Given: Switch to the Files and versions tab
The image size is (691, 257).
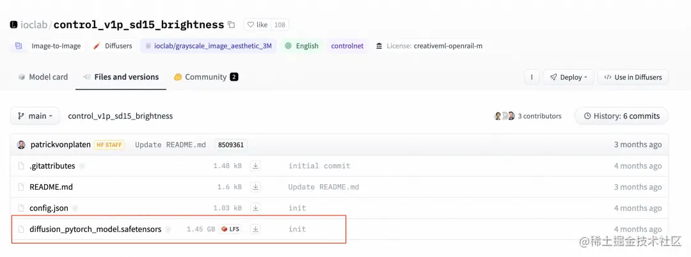Looking at the screenshot, I should [121, 77].
